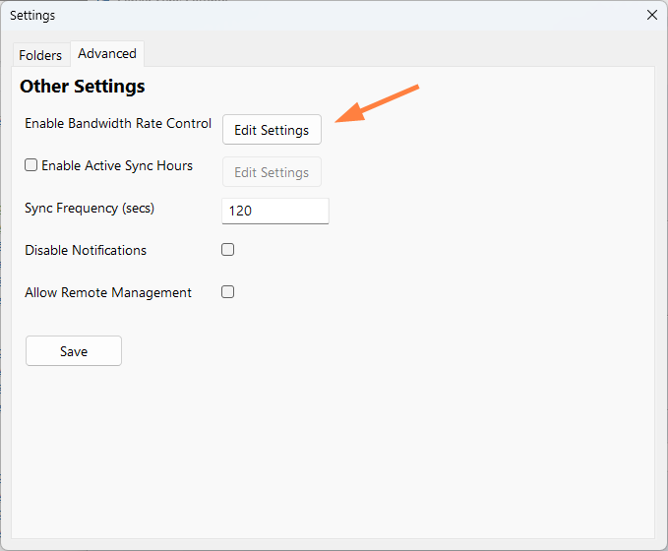The height and width of the screenshot is (551, 668).
Task: Close the Settings window
Action: [x=651, y=15]
